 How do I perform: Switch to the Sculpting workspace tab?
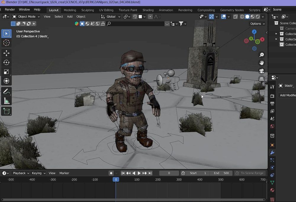88,10
